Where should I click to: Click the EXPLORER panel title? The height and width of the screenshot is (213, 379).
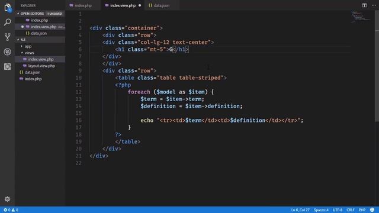(x=28, y=5)
